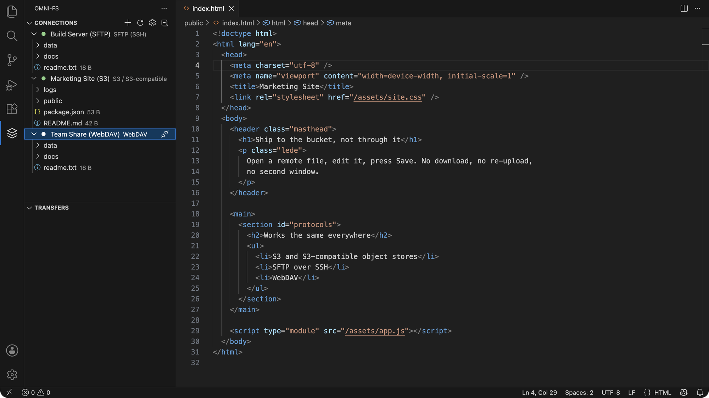Change indentation via Spaces: 2
The height and width of the screenshot is (398, 709).
pos(579,392)
